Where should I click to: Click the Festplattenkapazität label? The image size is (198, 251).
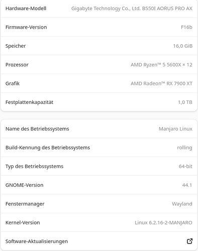point(29,102)
